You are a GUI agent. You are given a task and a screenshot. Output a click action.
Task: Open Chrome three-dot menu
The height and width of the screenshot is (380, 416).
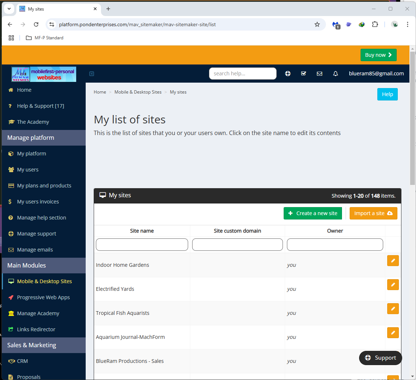click(408, 24)
